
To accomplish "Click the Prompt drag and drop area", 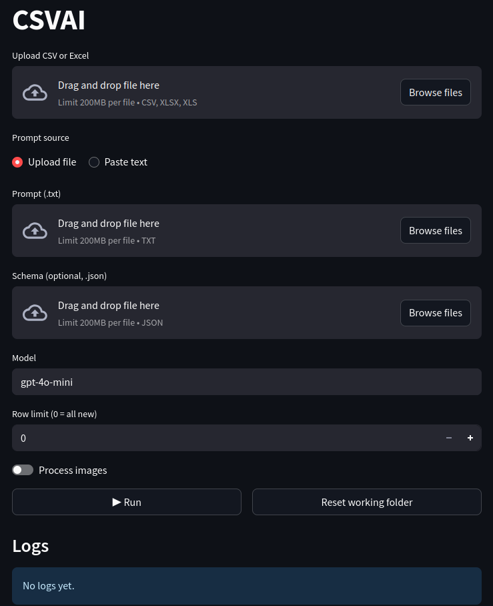I will coord(220,231).
